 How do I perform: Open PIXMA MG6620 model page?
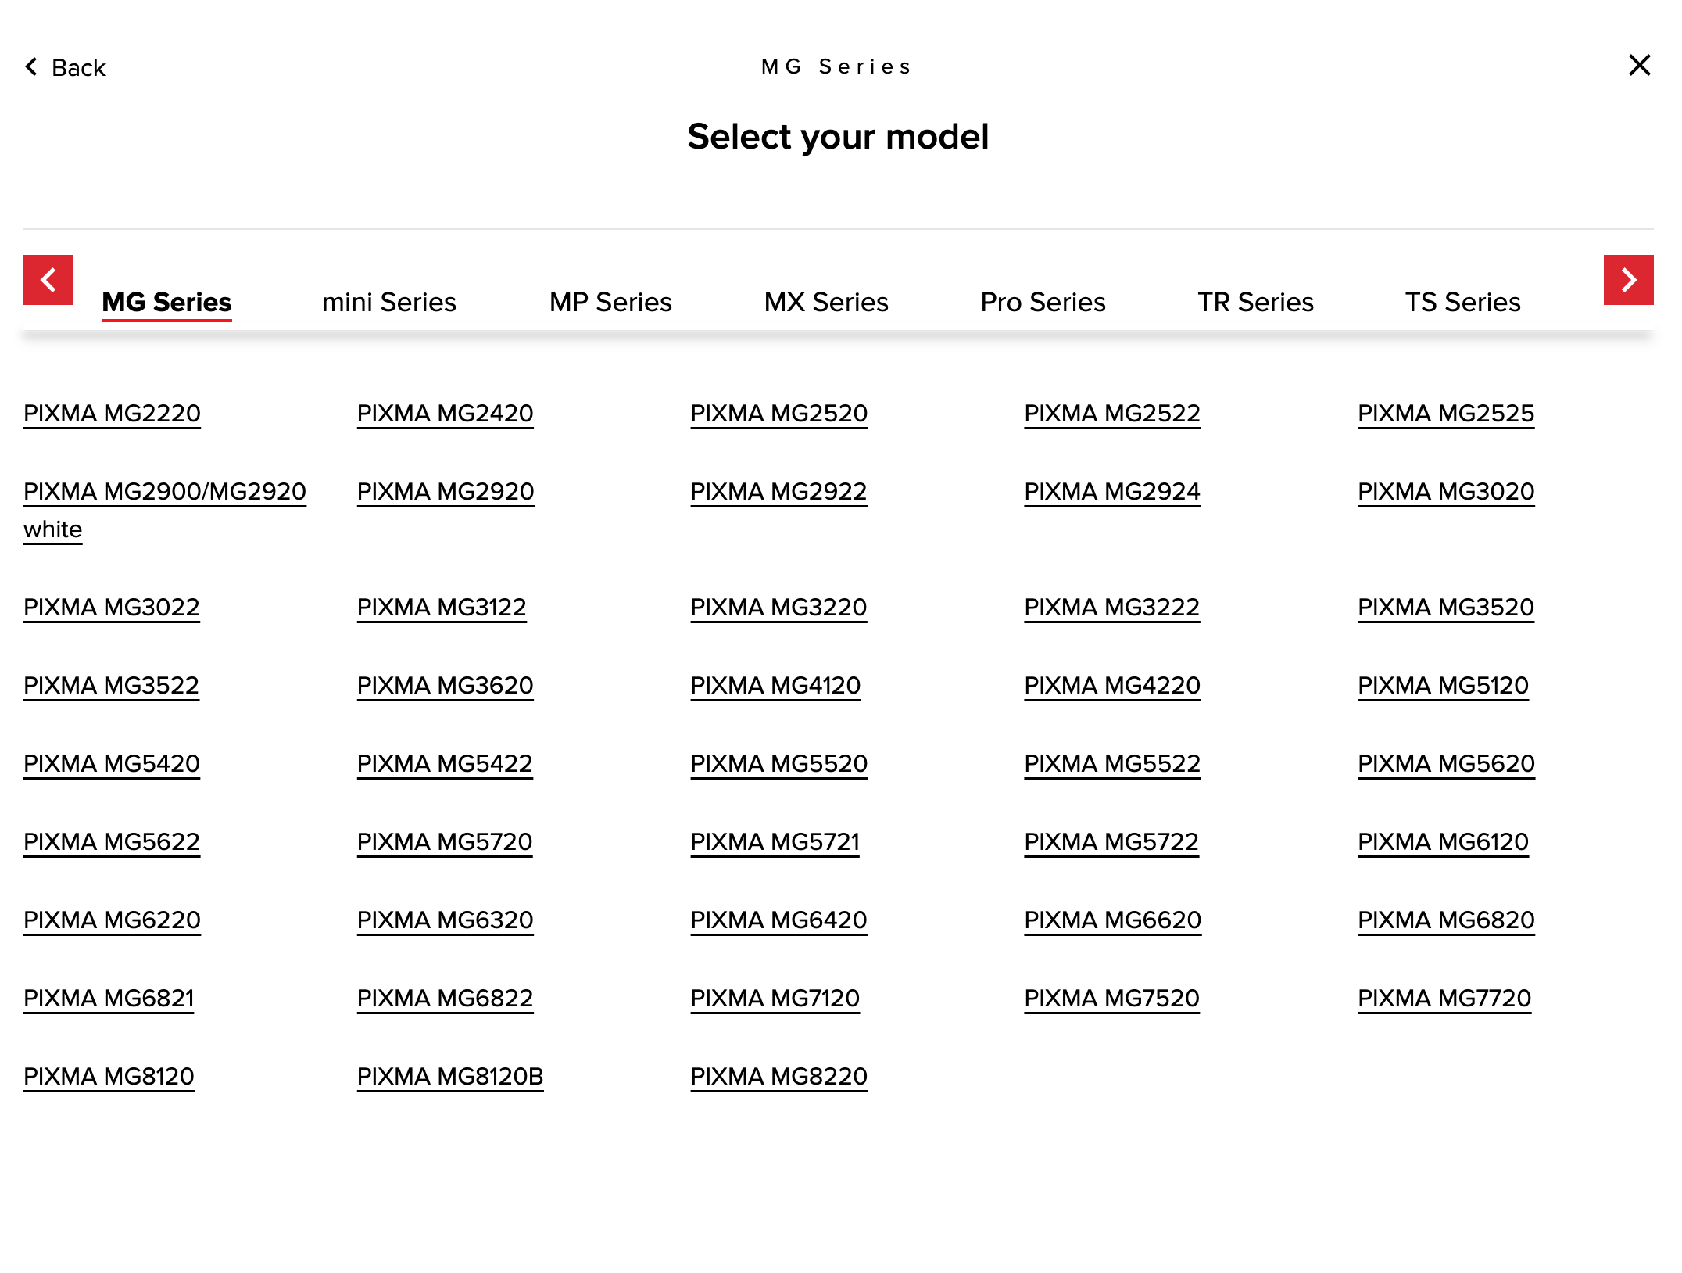pyautogui.click(x=1112, y=920)
